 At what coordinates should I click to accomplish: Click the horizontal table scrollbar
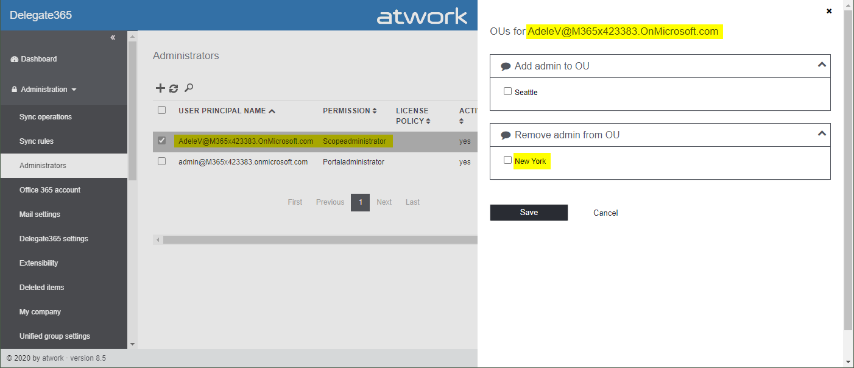tap(320, 240)
